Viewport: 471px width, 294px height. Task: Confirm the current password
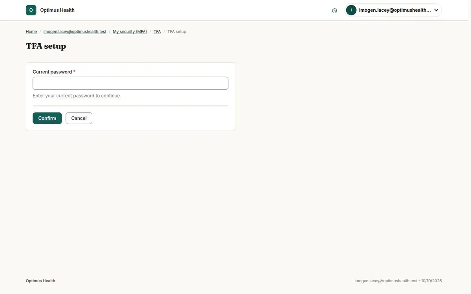[47, 118]
